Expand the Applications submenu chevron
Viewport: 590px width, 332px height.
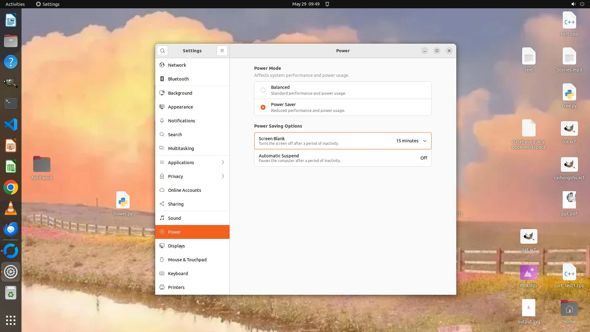click(x=223, y=162)
